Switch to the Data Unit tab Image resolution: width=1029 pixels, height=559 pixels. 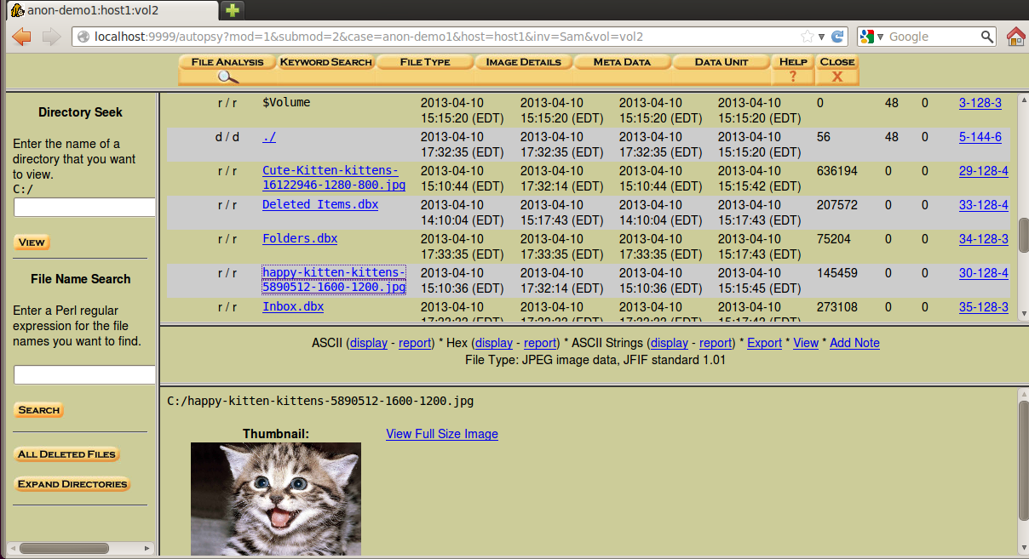click(721, 62)
